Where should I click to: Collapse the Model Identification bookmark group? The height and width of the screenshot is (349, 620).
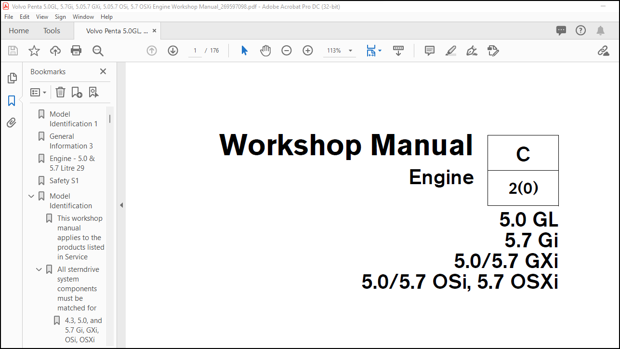pyautogui.click(x=31, y=196)
